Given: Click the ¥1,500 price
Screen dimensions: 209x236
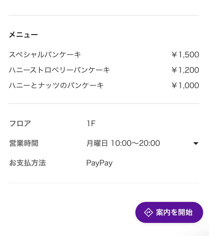Looking at the screenshot, I should [185, 55].
